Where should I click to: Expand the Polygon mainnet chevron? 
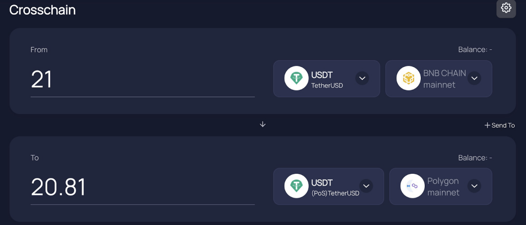click(x=474, y=186)
